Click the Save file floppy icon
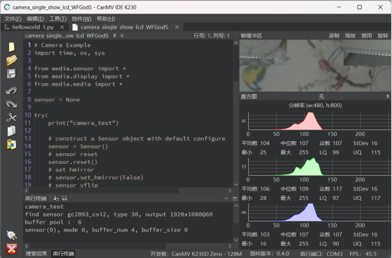The image size is (392, 258). (x=11, y=74)
